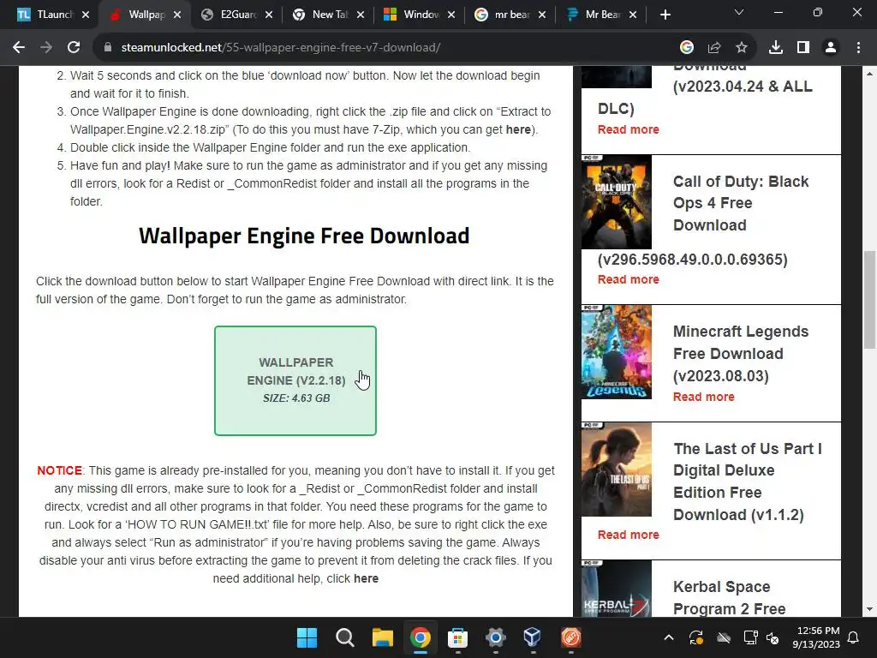Open the orange app on taskbar

[x=571, y=637]
